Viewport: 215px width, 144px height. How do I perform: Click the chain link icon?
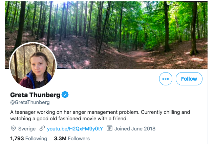(42, 128)
